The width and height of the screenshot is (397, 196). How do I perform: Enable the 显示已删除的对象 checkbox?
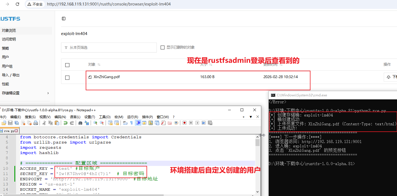coord(163,47)
